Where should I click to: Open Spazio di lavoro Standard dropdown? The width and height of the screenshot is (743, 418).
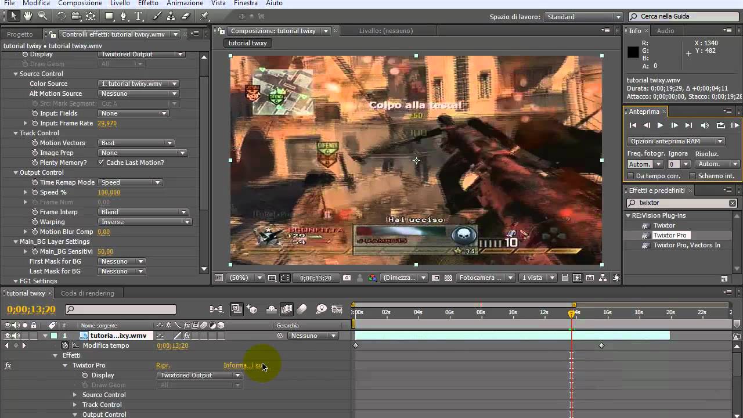click(584, 17)
